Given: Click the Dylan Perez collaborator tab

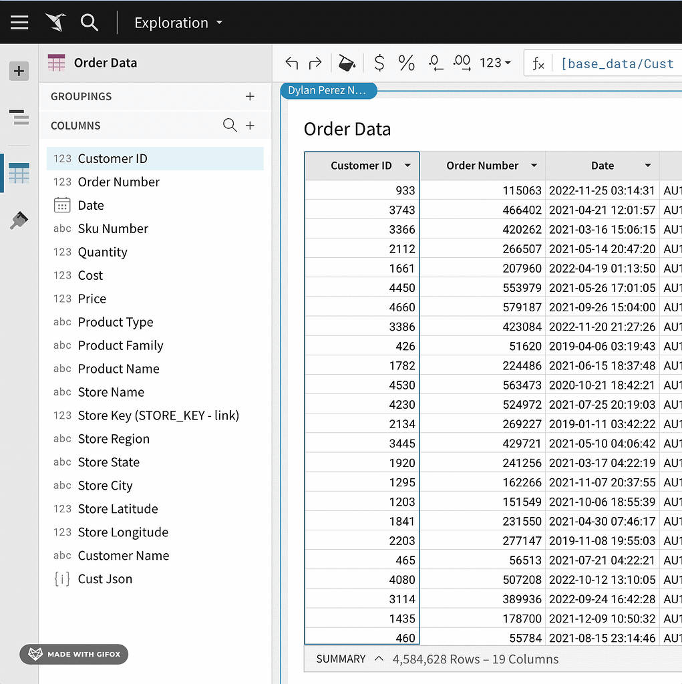Looking at the screenshot, I should (x=329, y=90).
